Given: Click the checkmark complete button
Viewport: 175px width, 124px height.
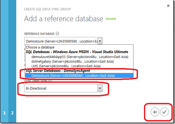Looking at the screenshot, I should [164, 112].
